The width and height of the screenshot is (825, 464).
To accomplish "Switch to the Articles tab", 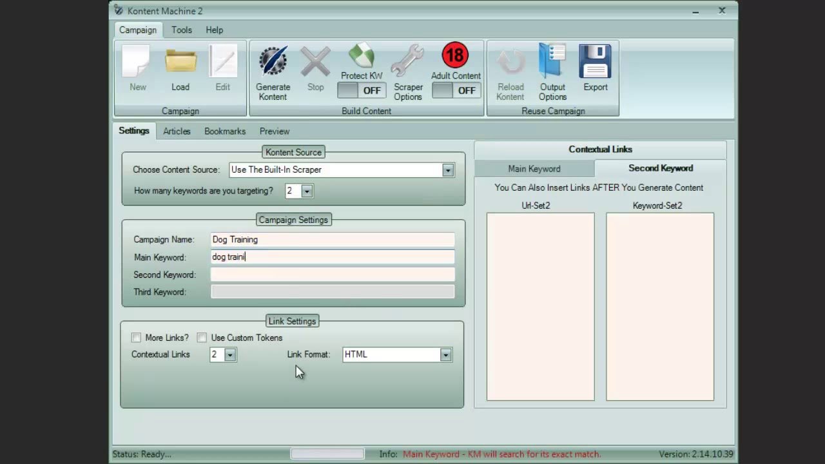I will (x=177, y=131).
